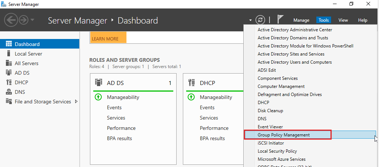Open Events in DHCP tile
379x167 pixels.
pyautogui.click(x=207, y=108)
